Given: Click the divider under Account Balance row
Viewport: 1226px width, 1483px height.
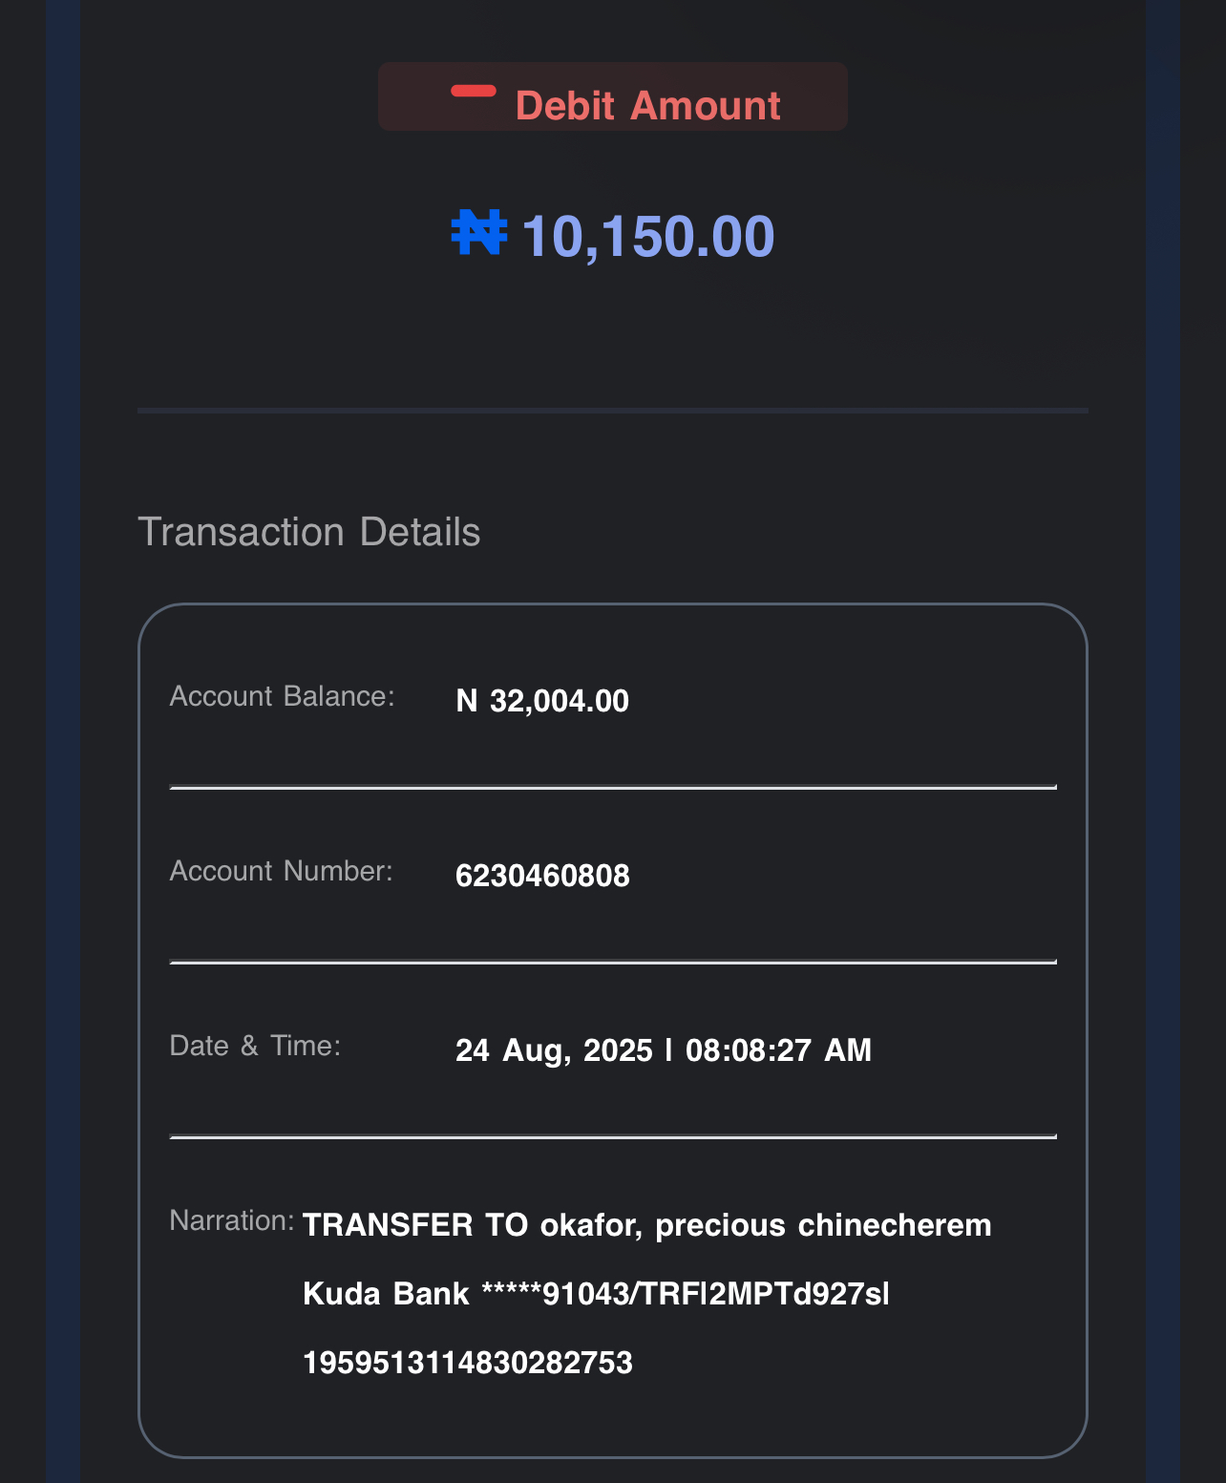Looking at the screenshot, I should (x=612, y=788).
